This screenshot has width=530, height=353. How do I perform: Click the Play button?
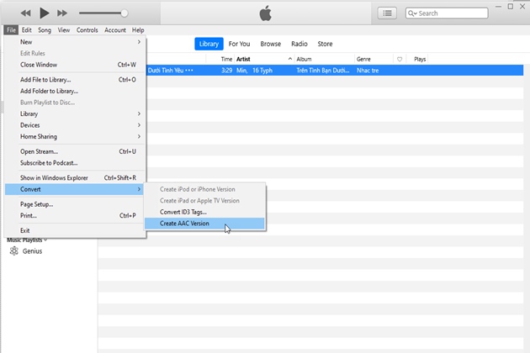pyautogui.click(x=45, y=13)
